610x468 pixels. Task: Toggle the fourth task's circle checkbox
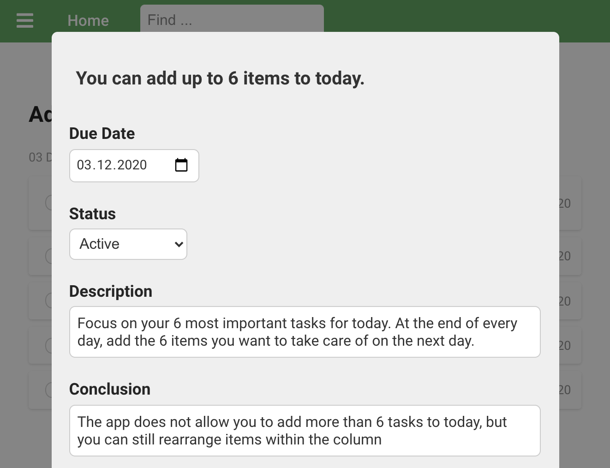tap(49, 345)
